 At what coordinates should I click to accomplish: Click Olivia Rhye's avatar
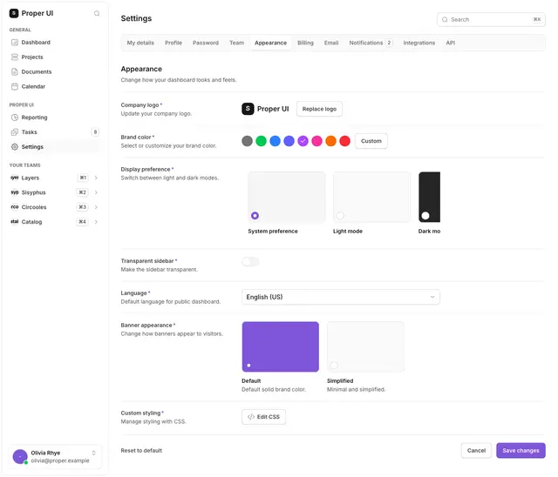(20, 456)
